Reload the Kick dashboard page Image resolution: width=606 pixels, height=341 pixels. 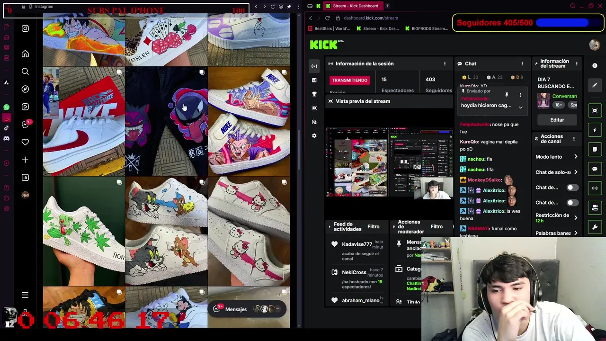[327, 18]
